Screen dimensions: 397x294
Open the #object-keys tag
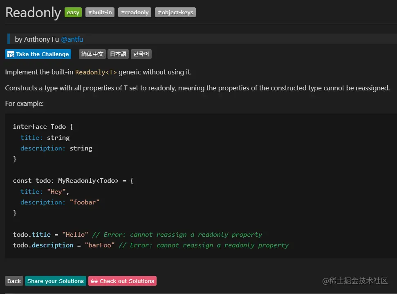175,12
